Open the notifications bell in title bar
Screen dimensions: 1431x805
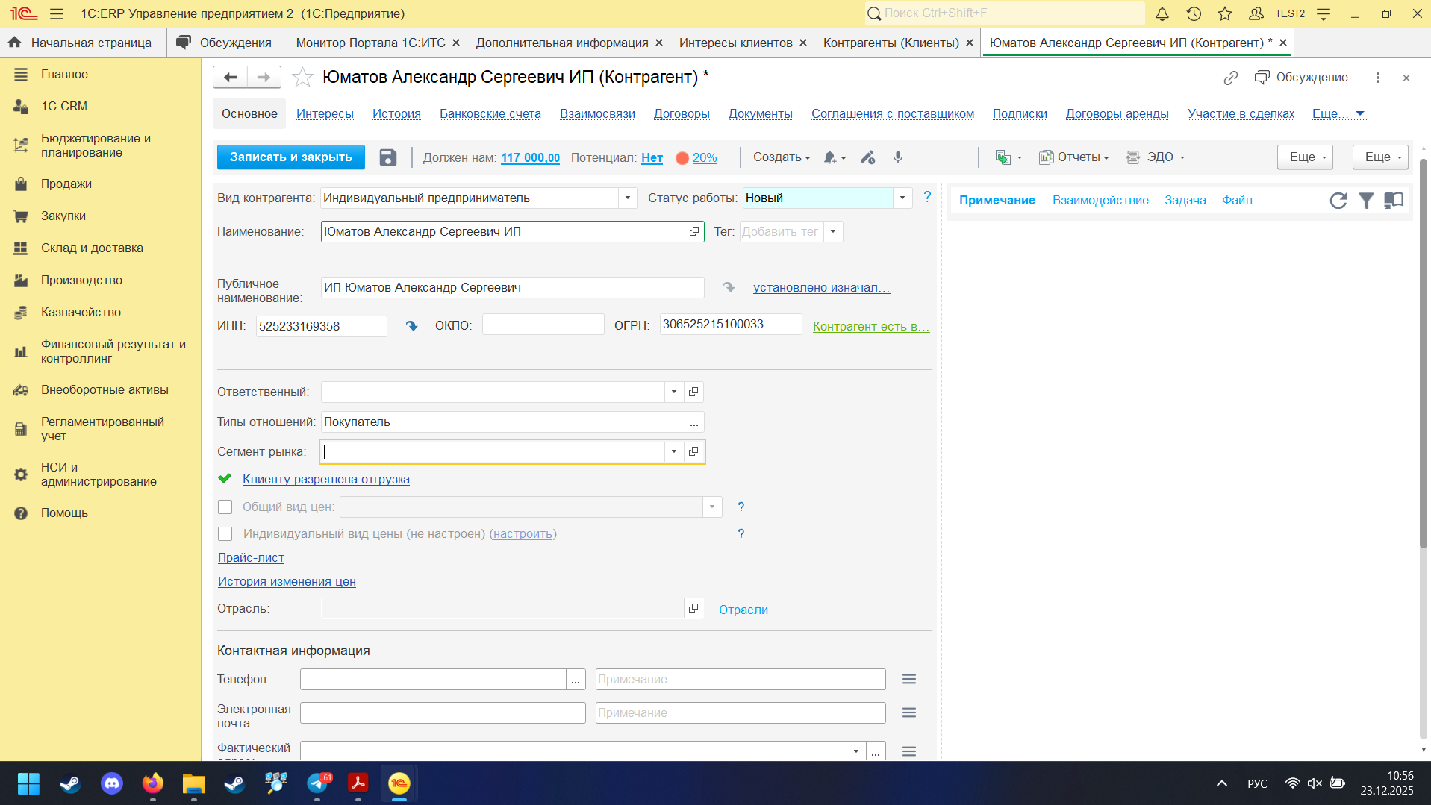click(1162, 13)
